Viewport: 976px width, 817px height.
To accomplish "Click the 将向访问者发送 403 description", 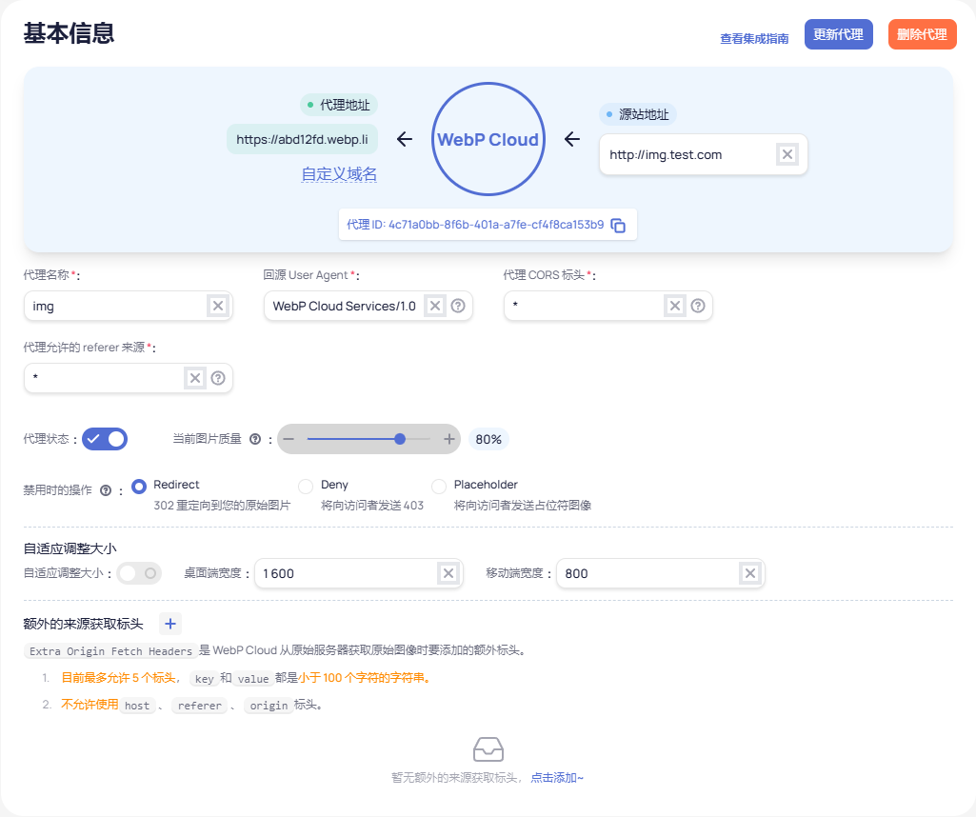I will click(372, 506).
